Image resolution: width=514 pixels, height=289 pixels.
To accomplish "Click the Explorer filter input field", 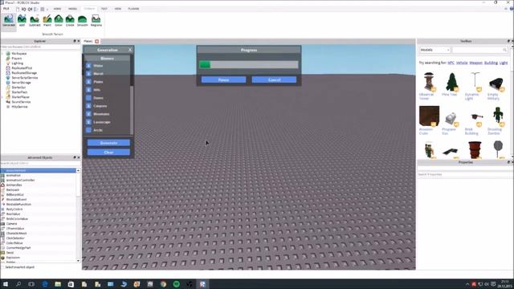I will pyautogui.click(x=40, y=47).
